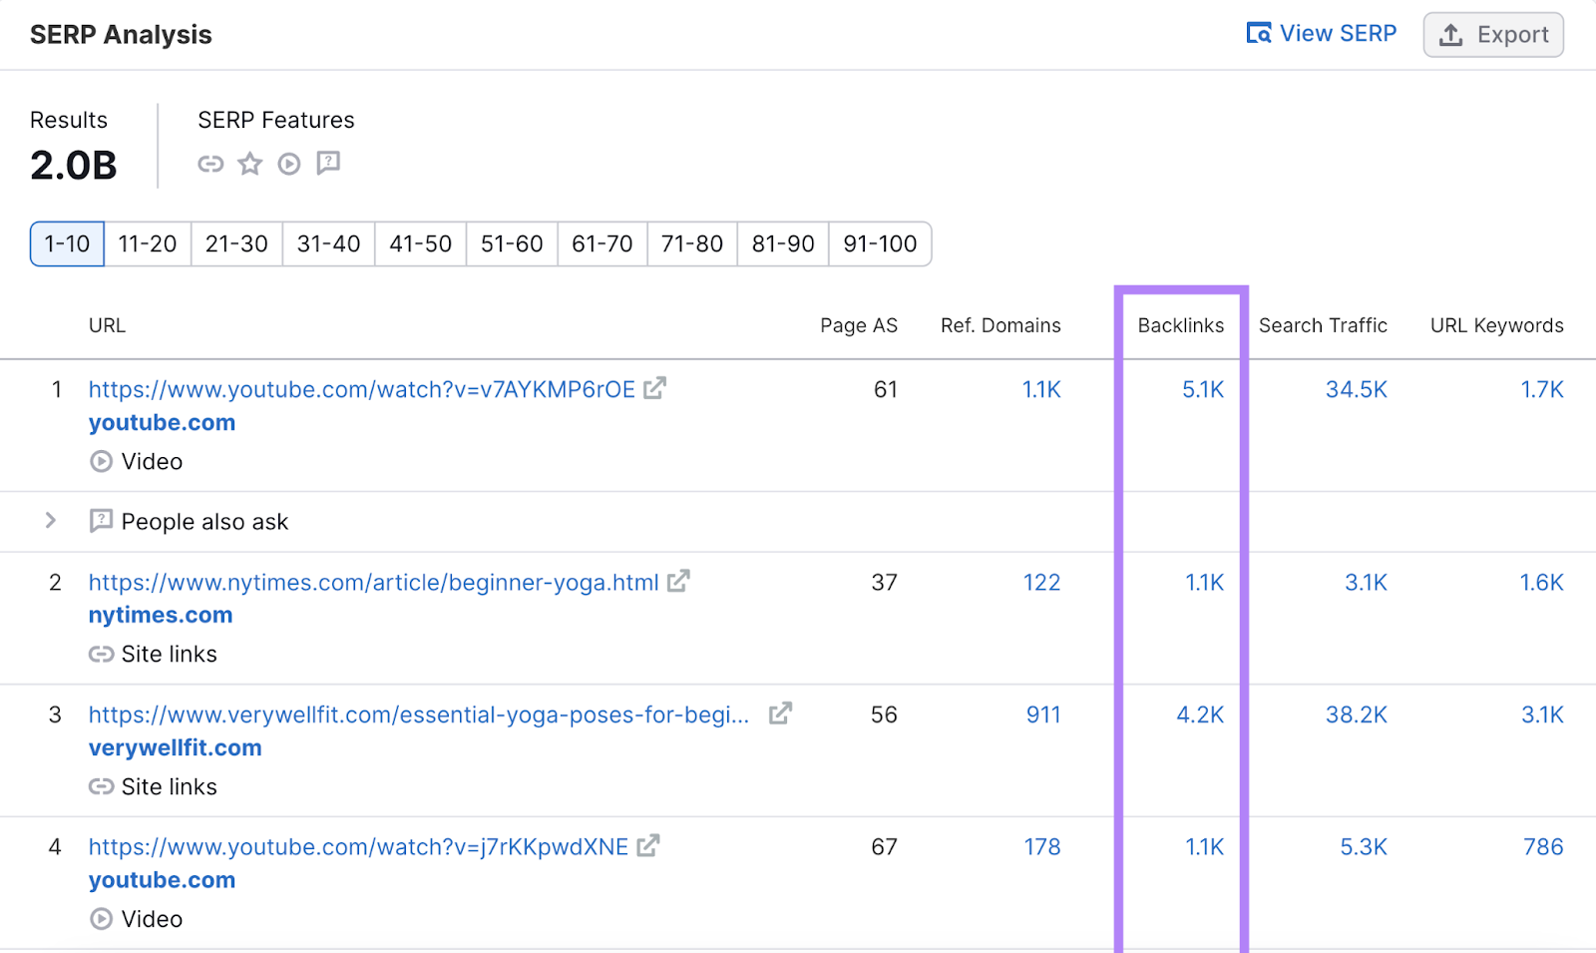This screenshot has height=953, width=1596.
Task: Click the People Also Ask question bubble icon
Action: (x=329, y=163)
